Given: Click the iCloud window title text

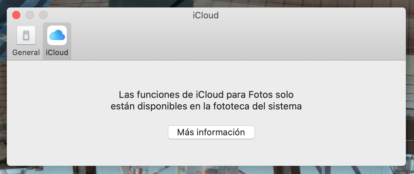Looking at the screenshot, I should tap(206, 15).
